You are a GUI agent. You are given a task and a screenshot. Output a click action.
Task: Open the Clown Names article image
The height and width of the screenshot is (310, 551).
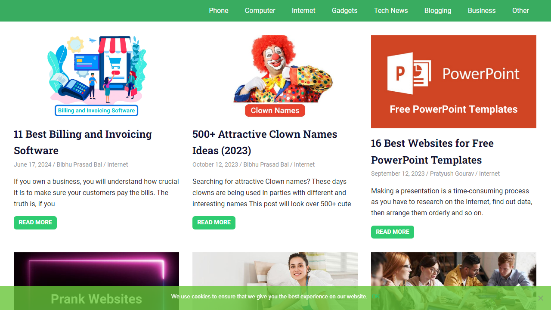[x=275, y=76]
